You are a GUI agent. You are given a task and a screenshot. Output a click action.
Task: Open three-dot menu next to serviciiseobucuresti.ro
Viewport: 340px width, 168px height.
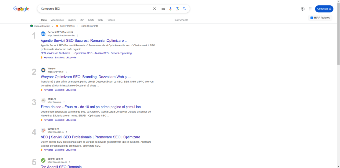tap(78, 36)
